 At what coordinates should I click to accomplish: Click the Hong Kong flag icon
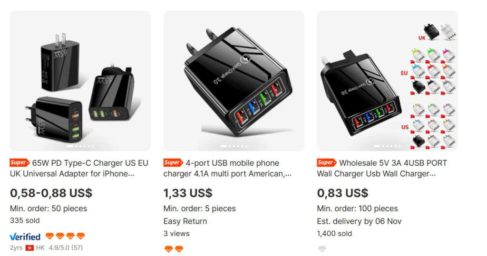(29, 247)
